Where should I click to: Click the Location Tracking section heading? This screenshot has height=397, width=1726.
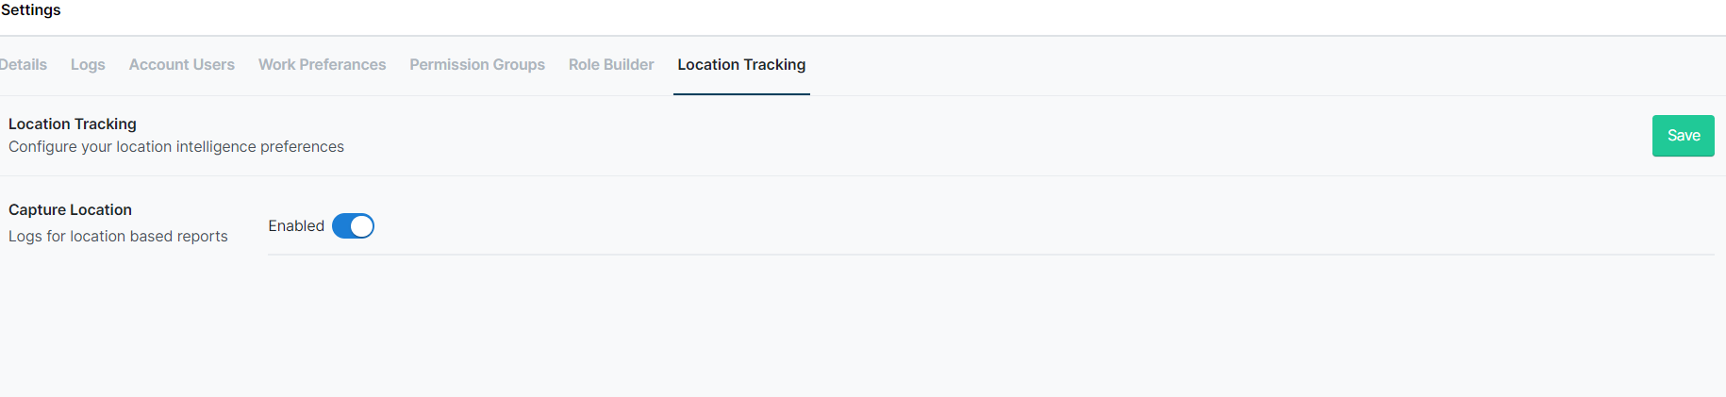pos(73,124)
